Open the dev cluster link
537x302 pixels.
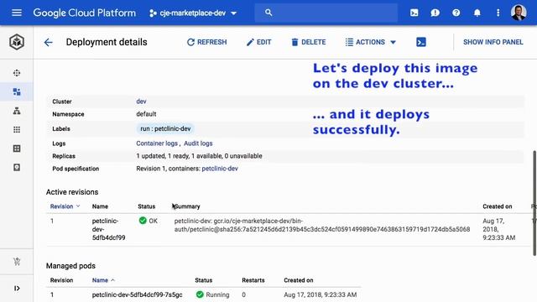[x=141, y=102]
